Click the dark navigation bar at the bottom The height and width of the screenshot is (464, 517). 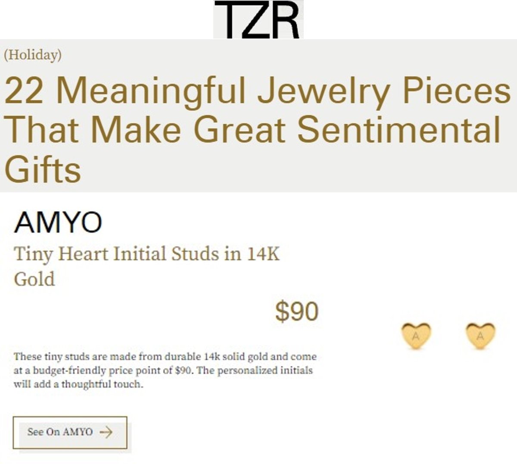(x=258, y=461)
